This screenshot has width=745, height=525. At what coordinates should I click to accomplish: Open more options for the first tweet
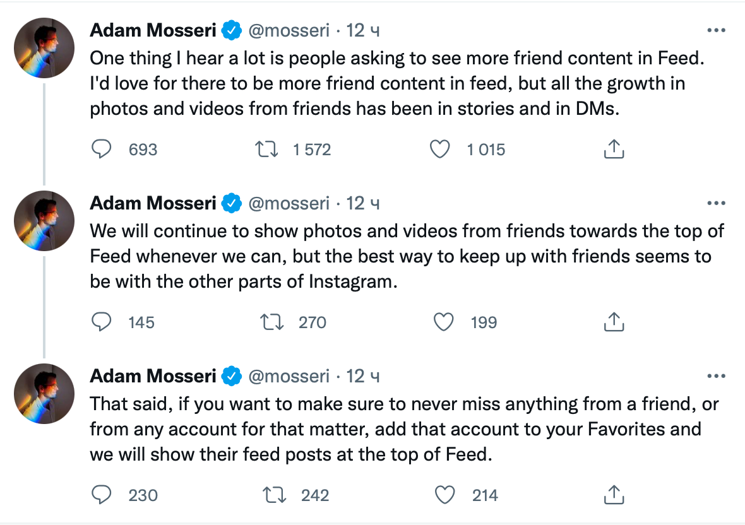716,30
